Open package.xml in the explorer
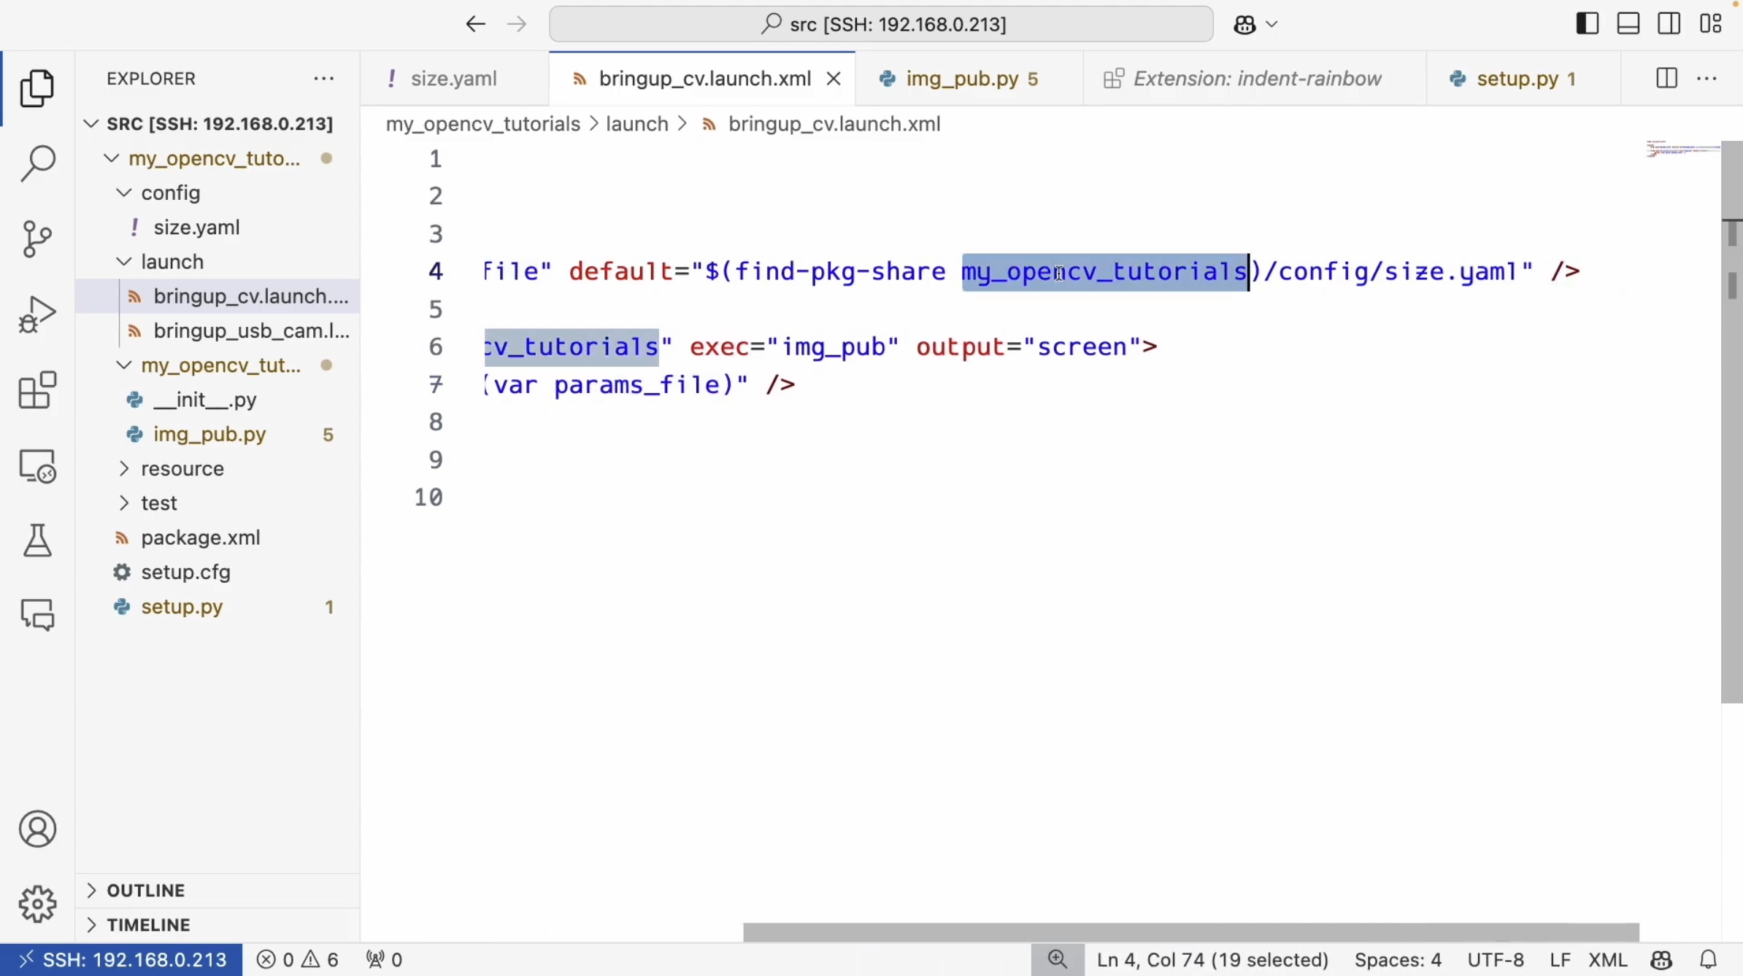The image size is (1743, 976). (200, 538)
